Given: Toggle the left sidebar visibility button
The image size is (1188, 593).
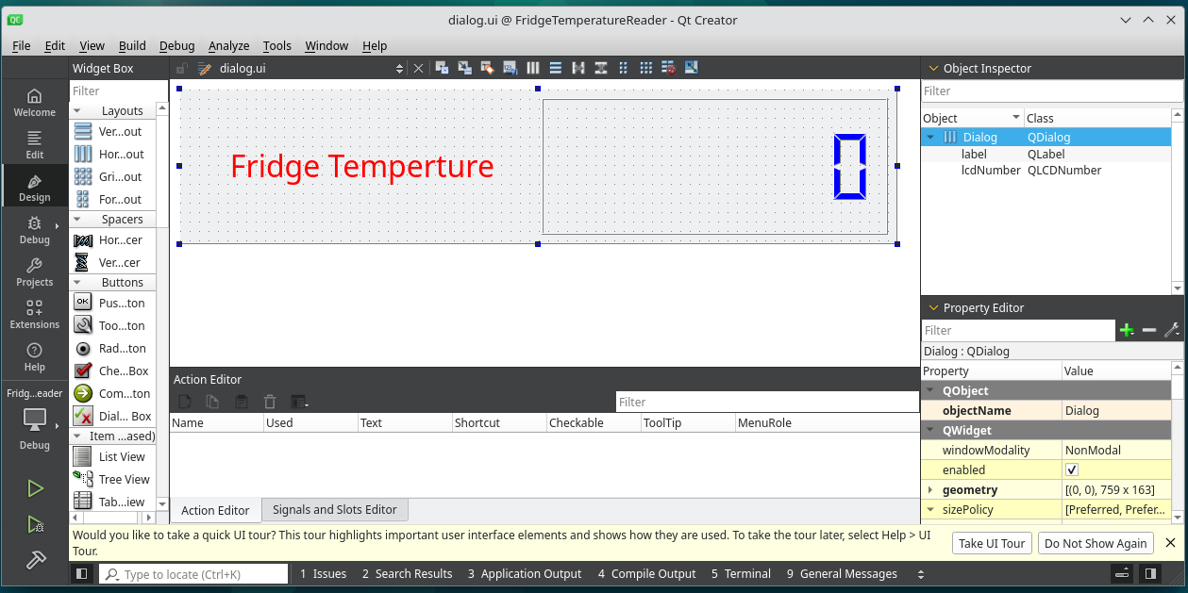Looking at the screenshot, I should pos(82,573).
